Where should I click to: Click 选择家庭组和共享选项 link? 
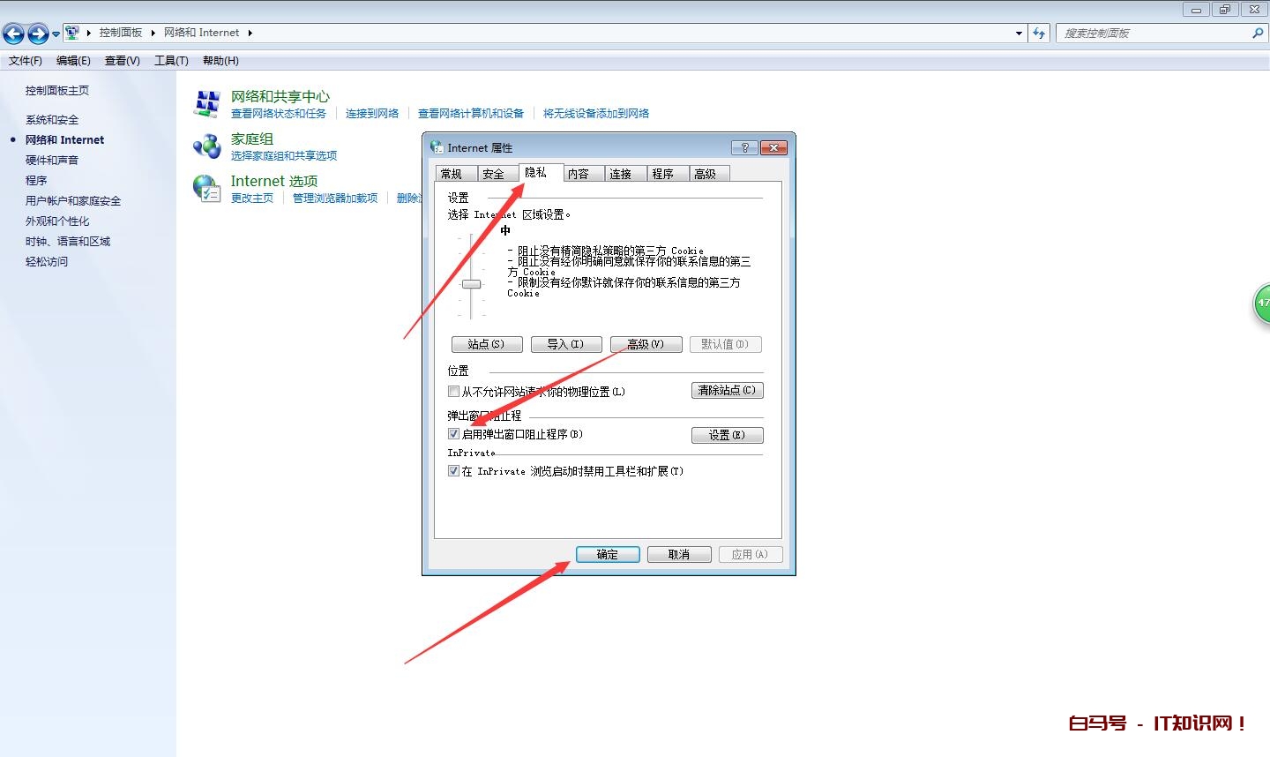(x=284, y=156)
